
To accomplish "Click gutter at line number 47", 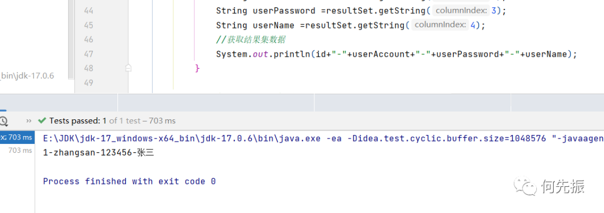I will (x=88, y=54).
